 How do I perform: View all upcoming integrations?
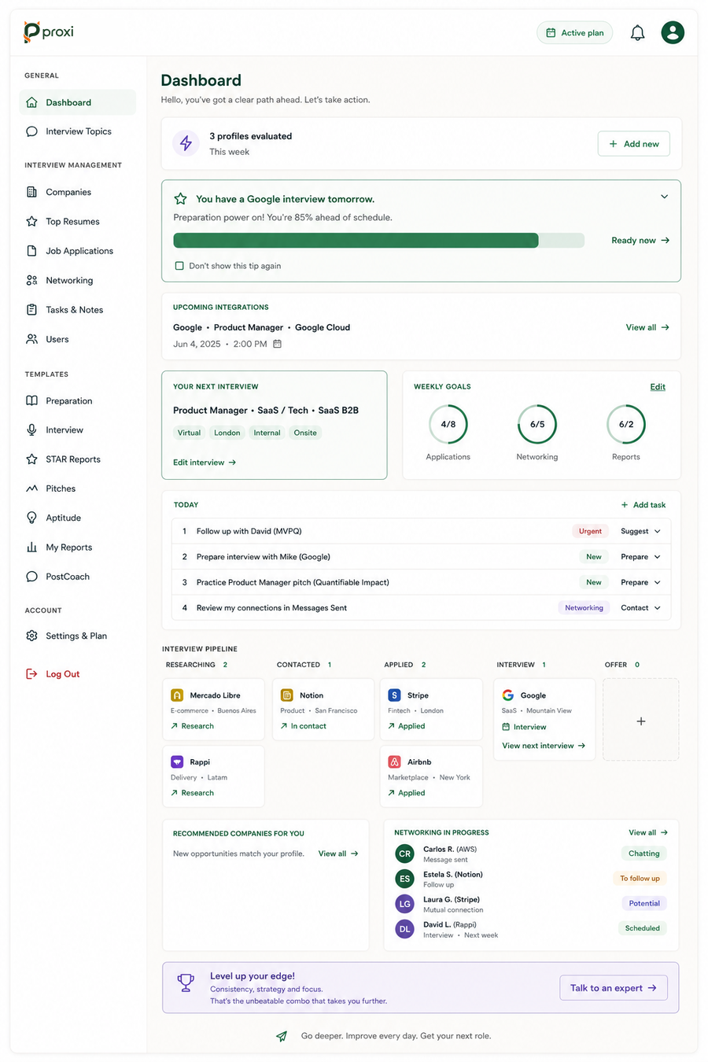click(x=647, y=327)
